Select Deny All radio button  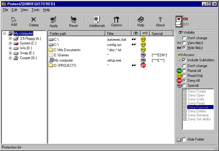184,81
